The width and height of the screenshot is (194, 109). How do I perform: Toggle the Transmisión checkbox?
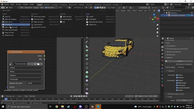177,85
